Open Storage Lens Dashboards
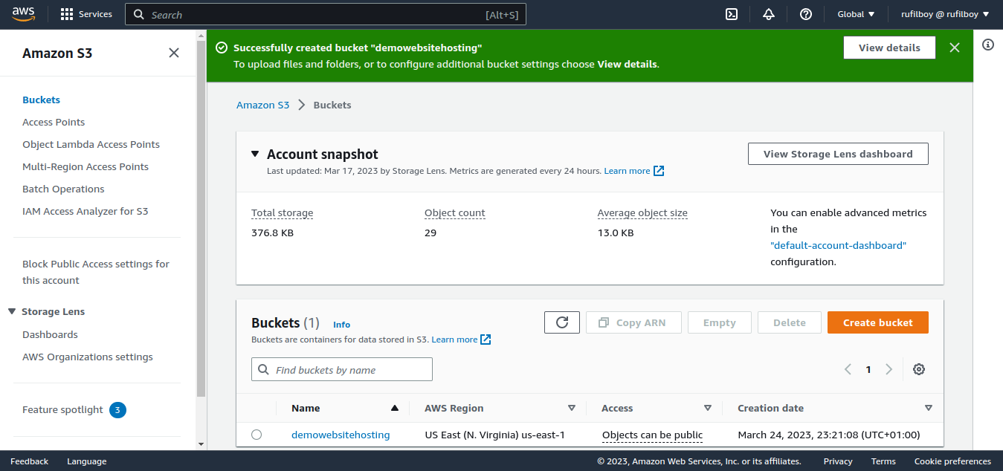The image size is (1003, 471). (x=50, y=334)
